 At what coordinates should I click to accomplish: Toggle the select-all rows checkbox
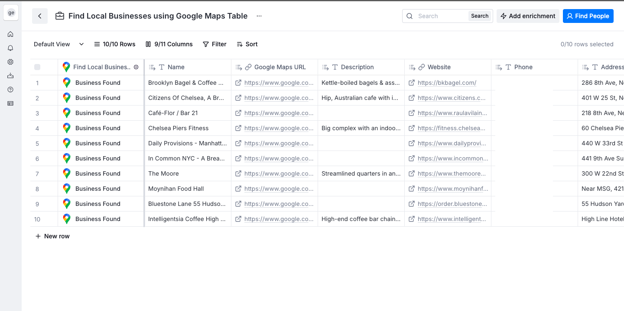(37, 67)
